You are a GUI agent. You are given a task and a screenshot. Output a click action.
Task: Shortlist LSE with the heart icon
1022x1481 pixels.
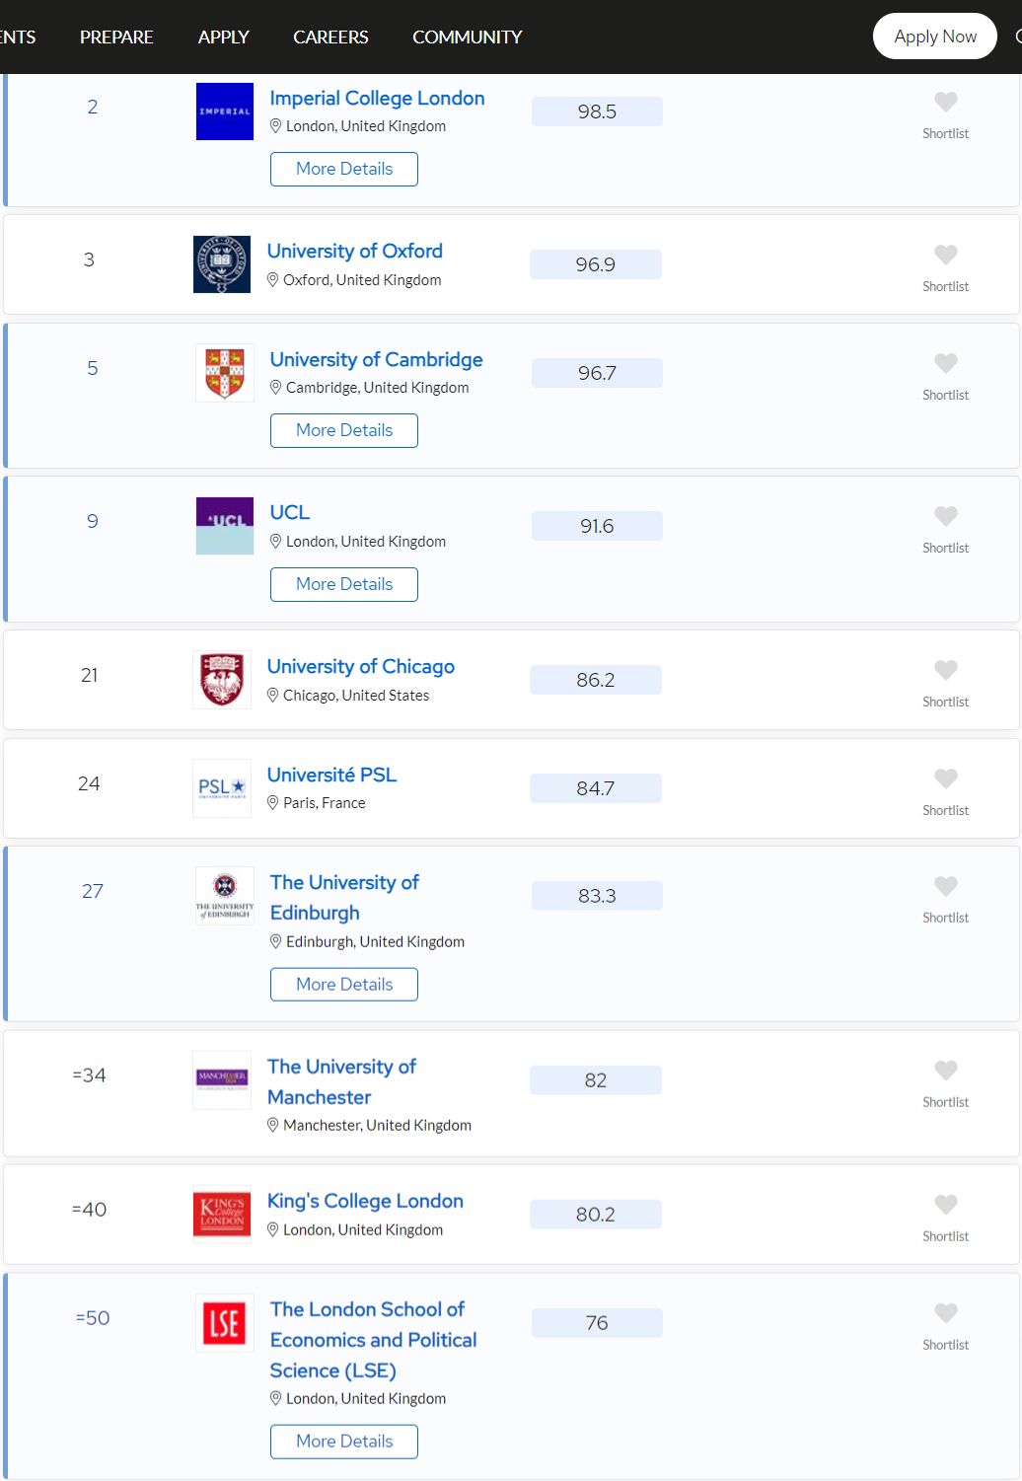click(945, 1313)
